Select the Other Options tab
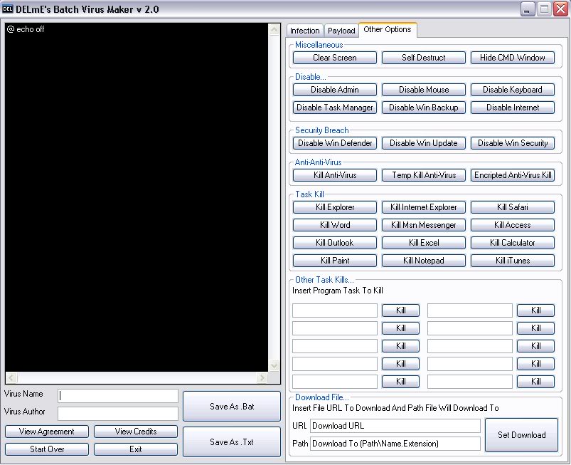571x465 pixels. [x=388, y=30]
